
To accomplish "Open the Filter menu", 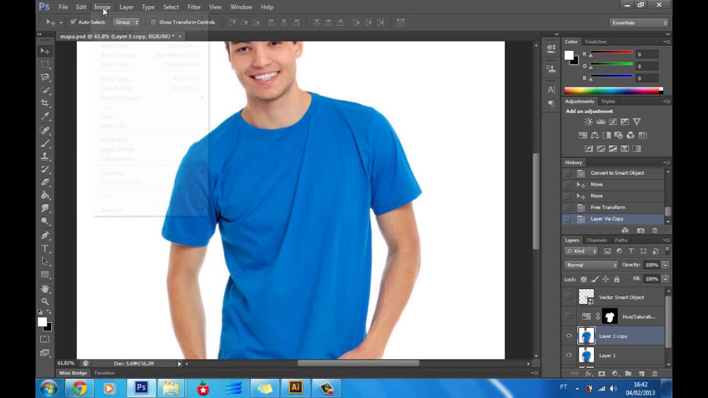I will click(x=194, y=7).
